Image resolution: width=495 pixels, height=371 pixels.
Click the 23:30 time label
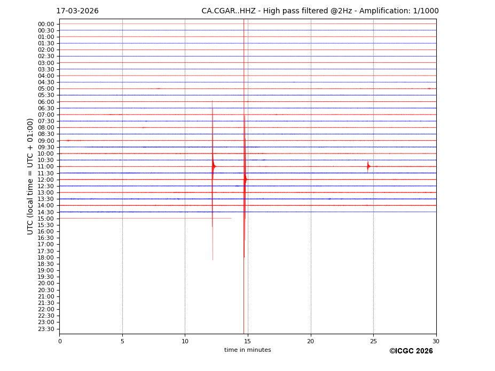point(46,329)
